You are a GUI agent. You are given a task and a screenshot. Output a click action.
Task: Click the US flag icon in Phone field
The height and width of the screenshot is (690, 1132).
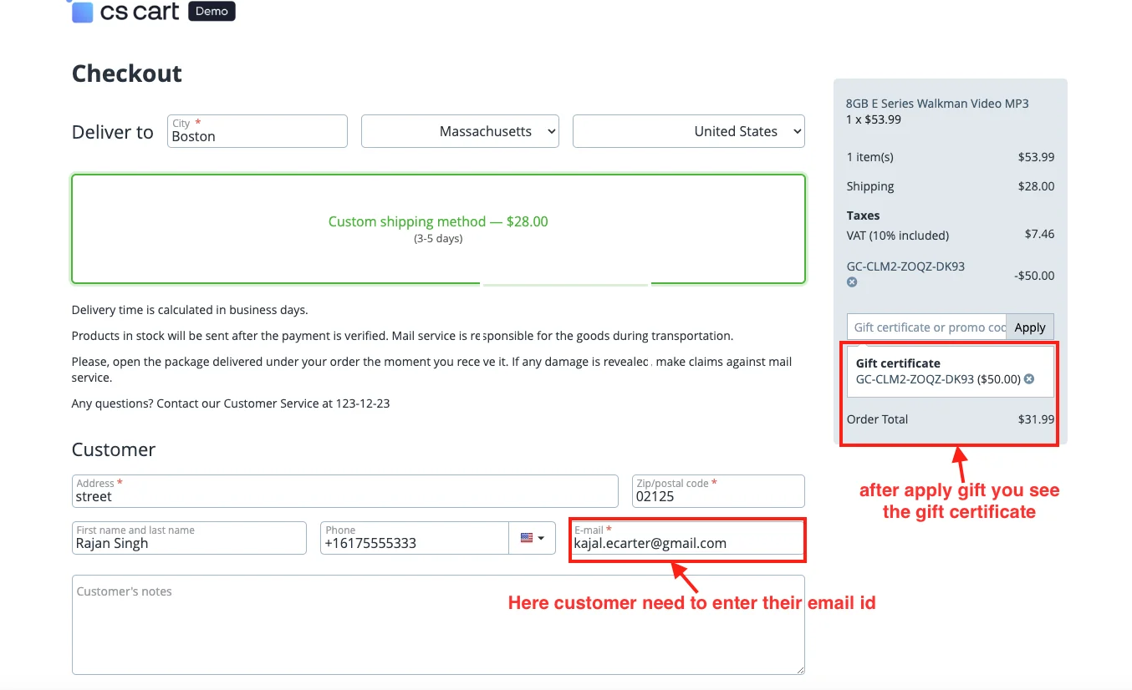tap(527, 538)
